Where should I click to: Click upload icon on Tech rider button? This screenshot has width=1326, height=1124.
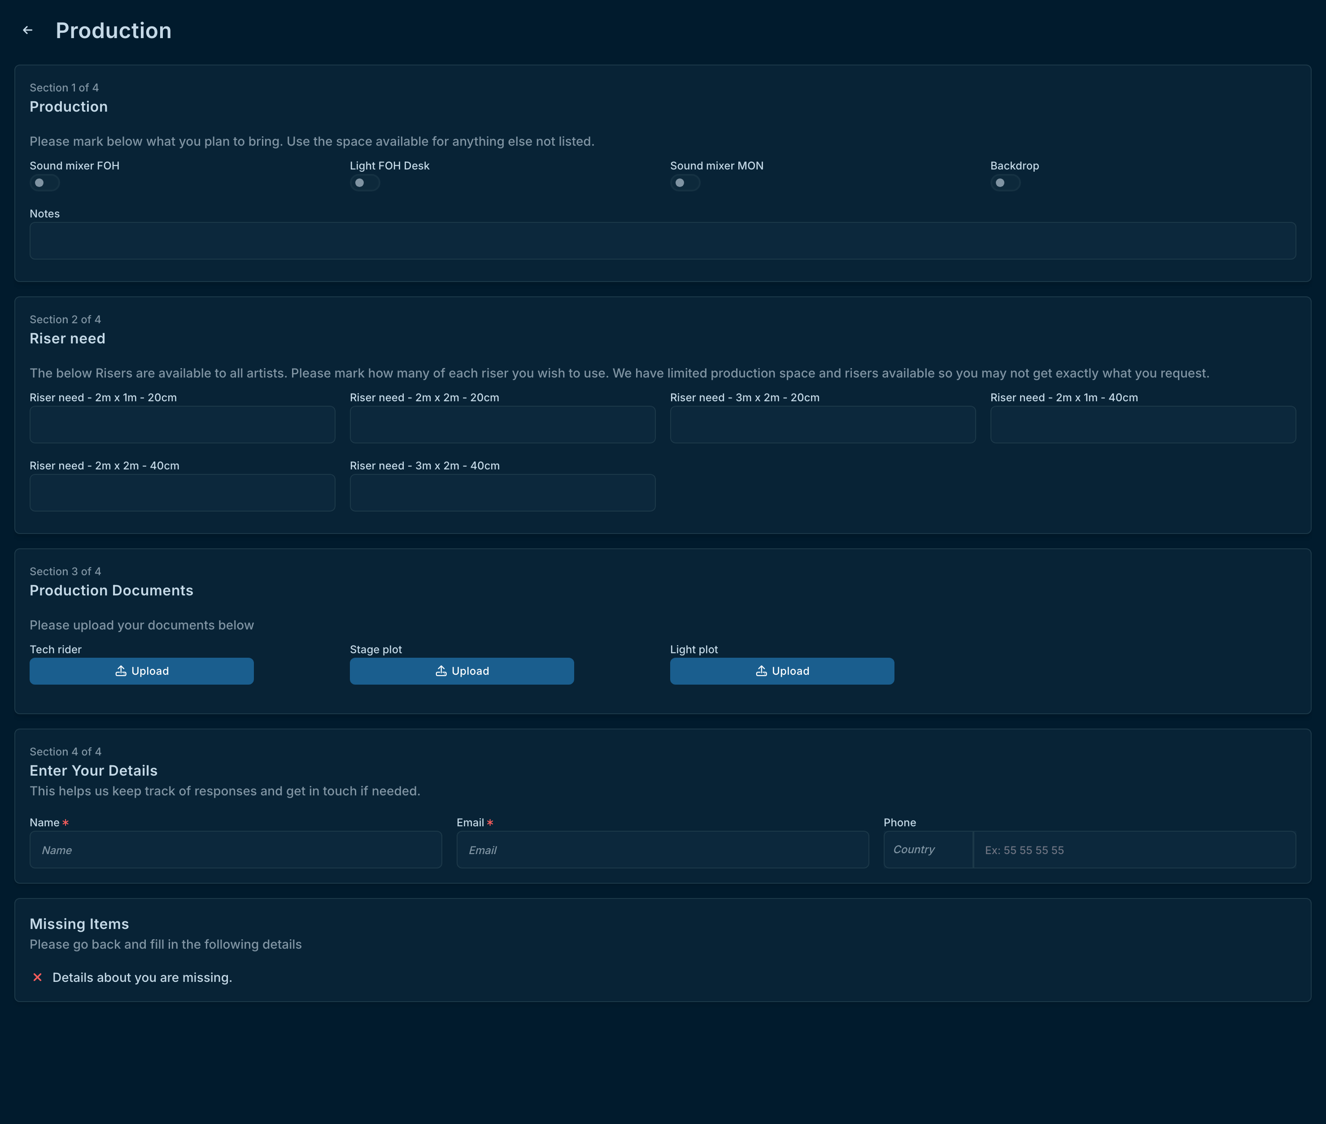(x=121, y=671)
